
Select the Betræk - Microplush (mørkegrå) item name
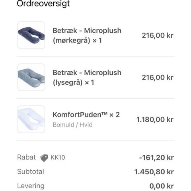87,35
